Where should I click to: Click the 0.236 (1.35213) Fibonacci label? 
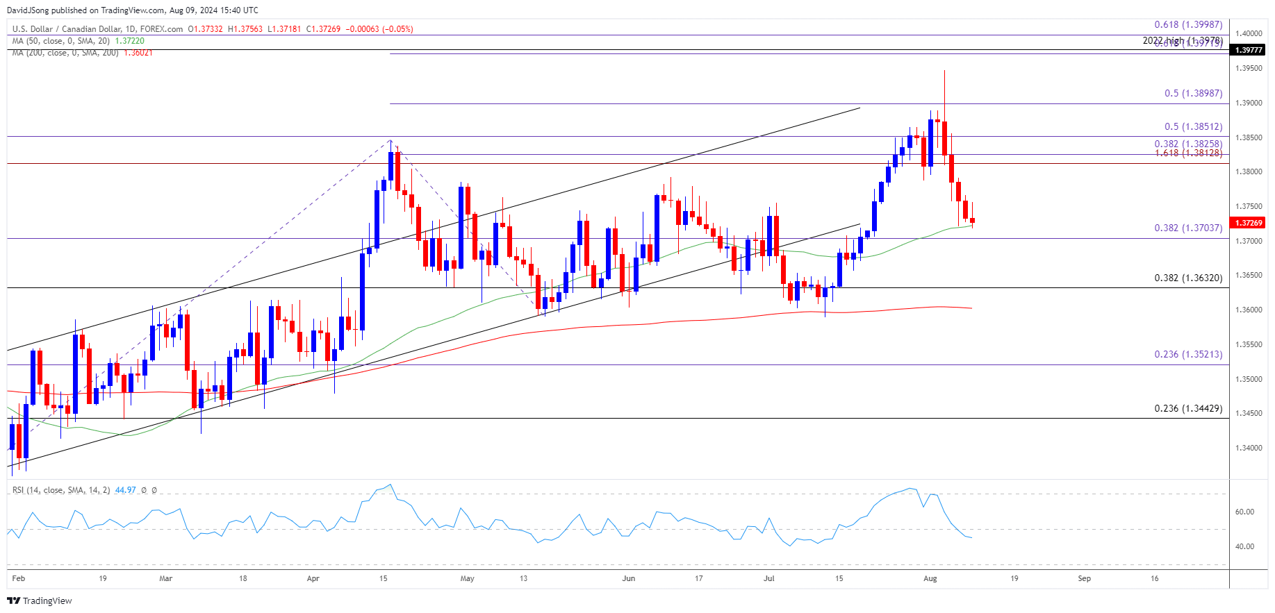(x=1188, y=354)
